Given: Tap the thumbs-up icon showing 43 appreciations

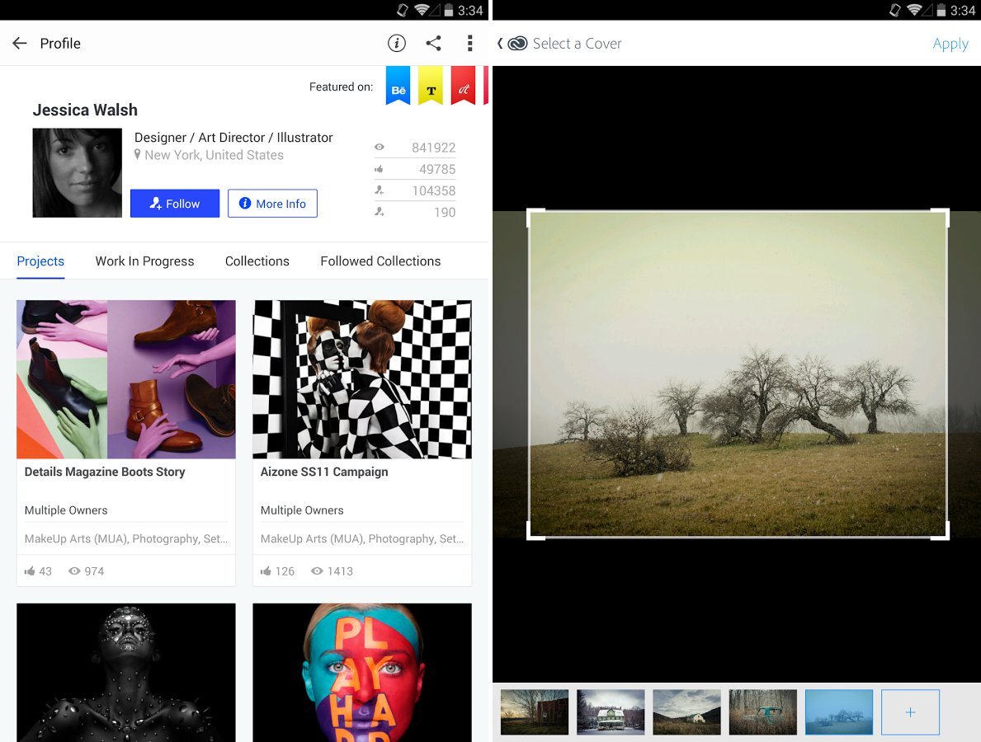Looking at the screenshot, I should coord(30,571).
